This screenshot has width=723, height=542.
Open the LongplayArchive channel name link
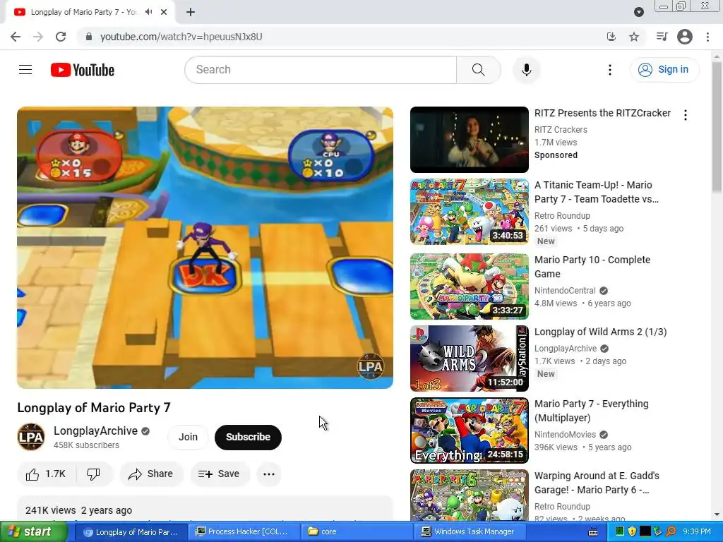(95, 430)
